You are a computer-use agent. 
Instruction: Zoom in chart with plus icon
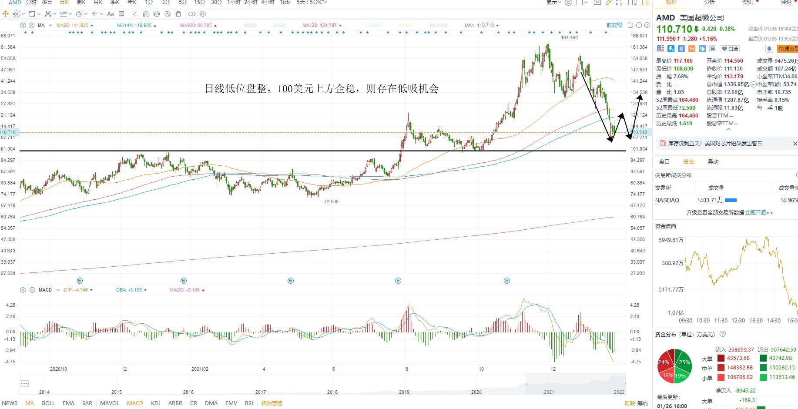pos(647,25)
